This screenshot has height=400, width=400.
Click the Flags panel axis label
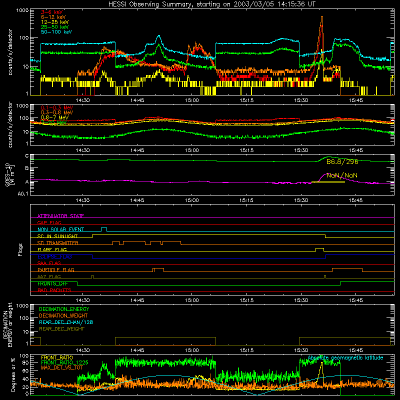[20, 249]
